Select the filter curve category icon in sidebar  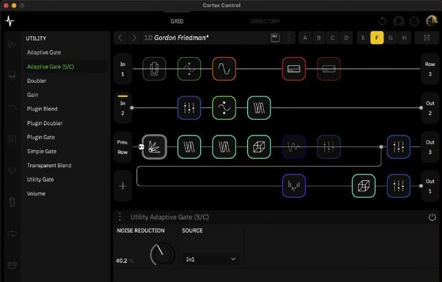tap(12, 107)
